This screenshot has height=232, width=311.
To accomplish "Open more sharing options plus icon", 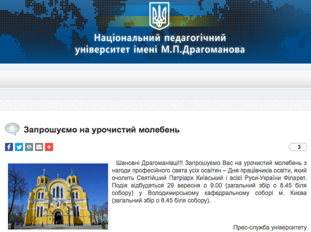I will pyautogui.click(x=49, y=147).
